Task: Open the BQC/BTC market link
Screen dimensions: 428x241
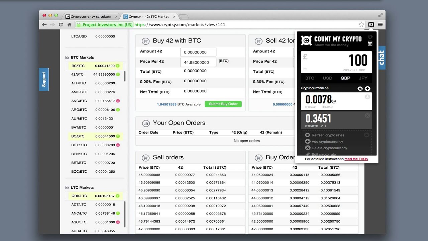Action: tap(79, 172)
